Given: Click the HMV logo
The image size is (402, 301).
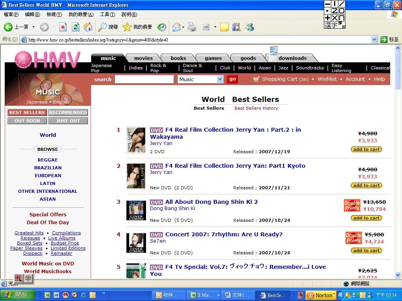Looking at the screenshot, I should click(48, 60).
